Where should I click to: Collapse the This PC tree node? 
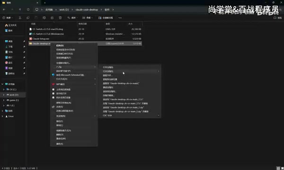(x=2, y=84)
